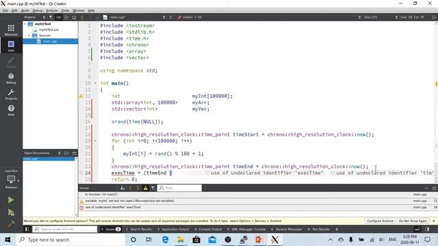Open the Welcome mode
This screenshot has width=438, height=246.
tap(11, 30)
